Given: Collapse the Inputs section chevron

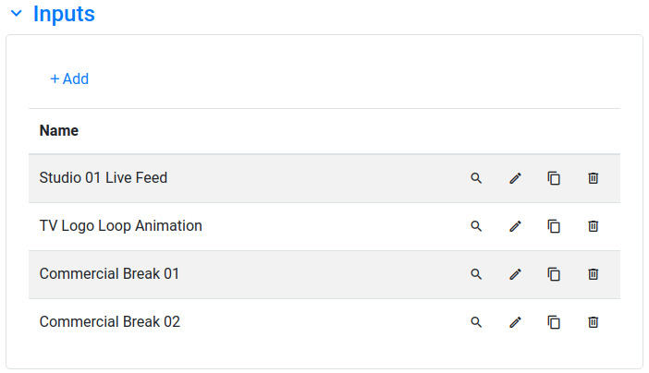Looking at the screenshot, I should pos(16,14).
